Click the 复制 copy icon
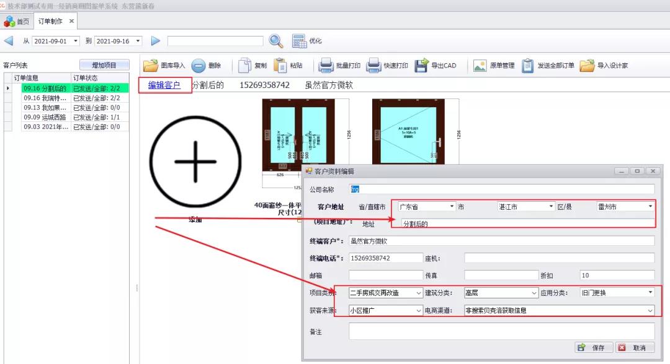The image size is (670, 364). click(x=244, y=66)
